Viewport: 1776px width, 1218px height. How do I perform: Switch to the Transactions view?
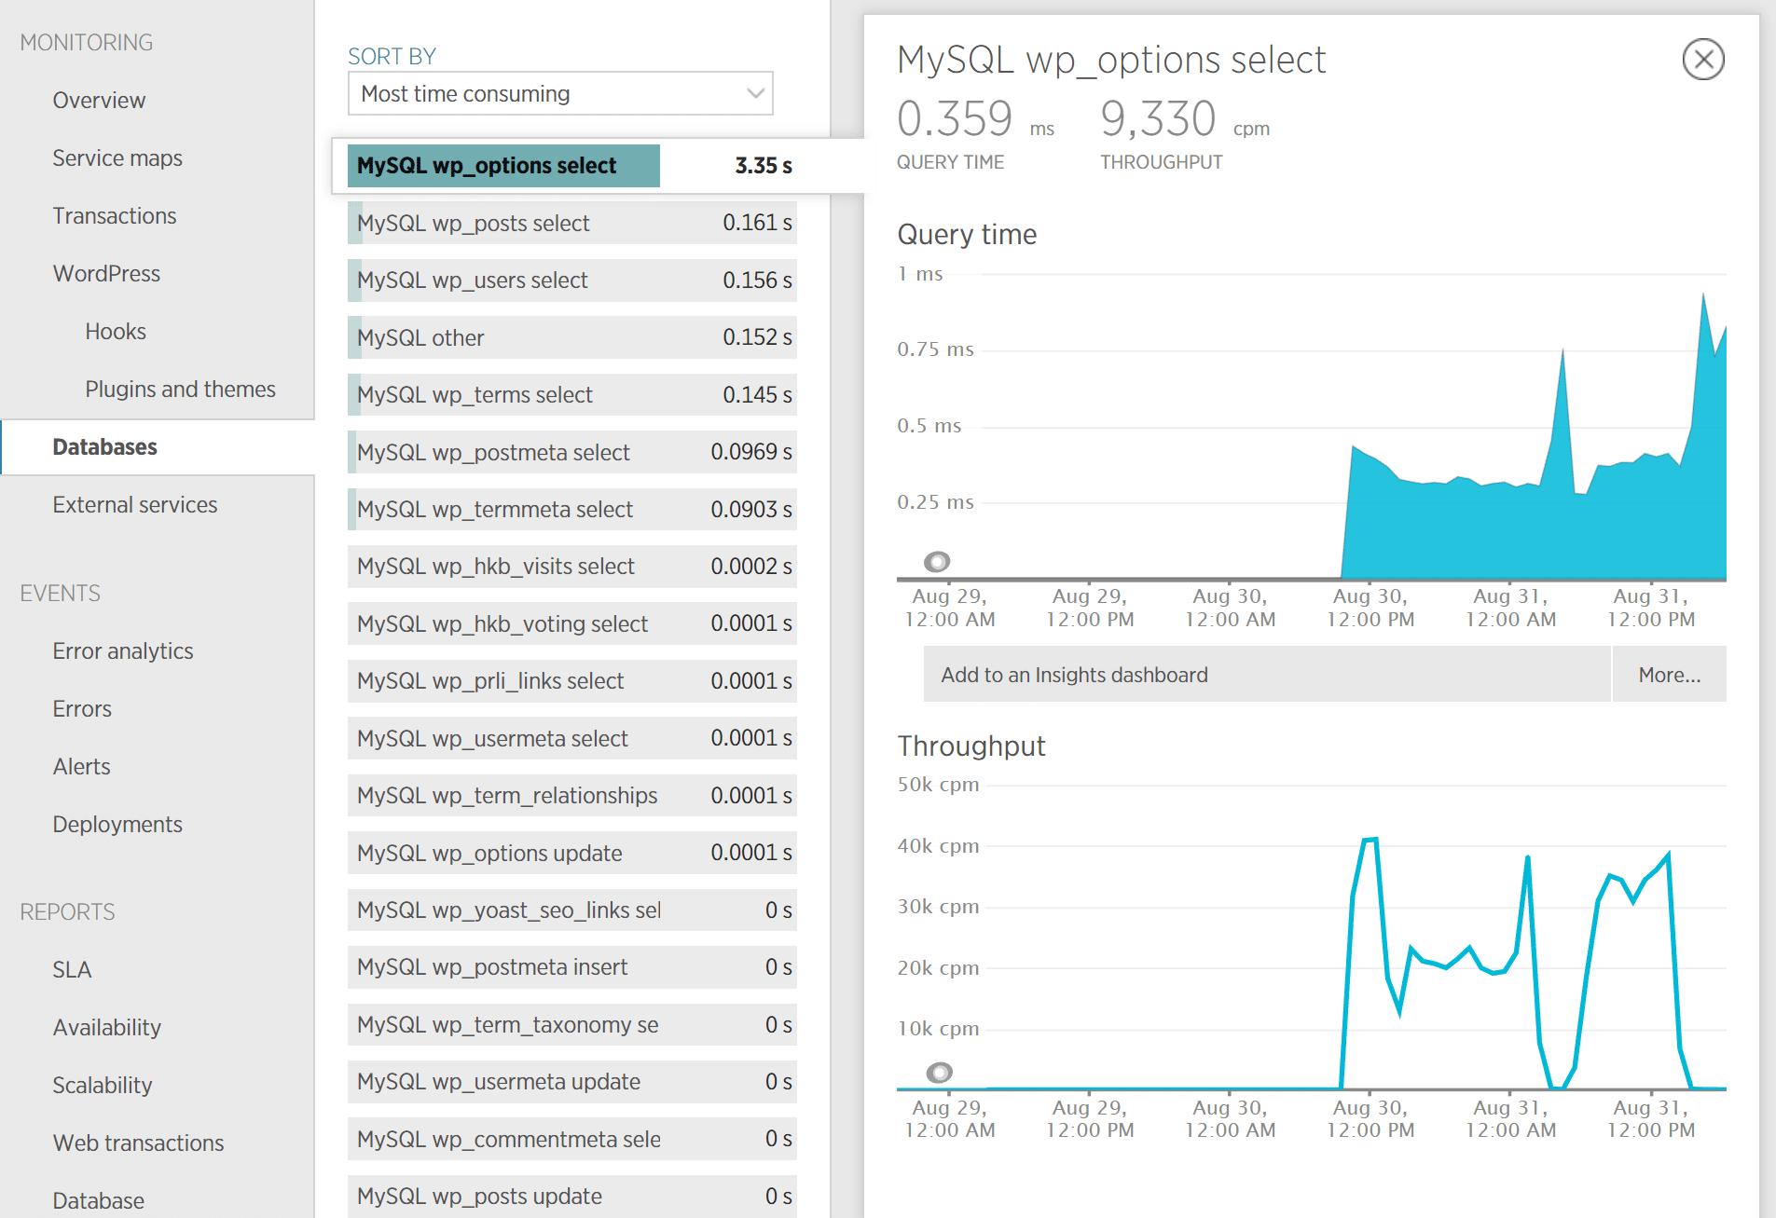click(114, 215)
